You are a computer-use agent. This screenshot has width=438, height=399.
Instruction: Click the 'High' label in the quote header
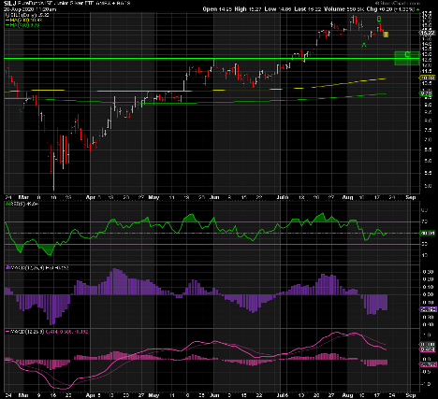[x=241, y=9]
